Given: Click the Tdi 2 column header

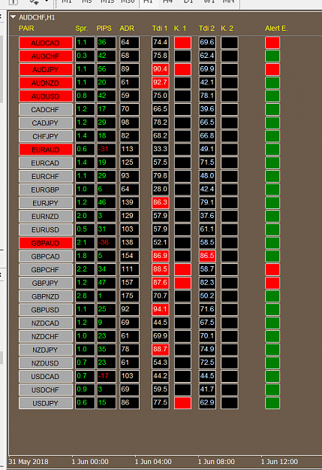Looking at the screenshot, I should click(x=207, y=29).
